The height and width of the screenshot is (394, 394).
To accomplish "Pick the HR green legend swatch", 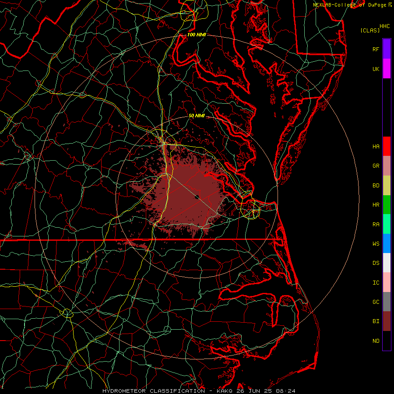I will 387,205.
